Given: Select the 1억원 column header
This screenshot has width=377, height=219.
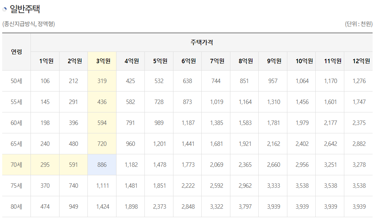Looking at the screenshot, I should point(45,61).
